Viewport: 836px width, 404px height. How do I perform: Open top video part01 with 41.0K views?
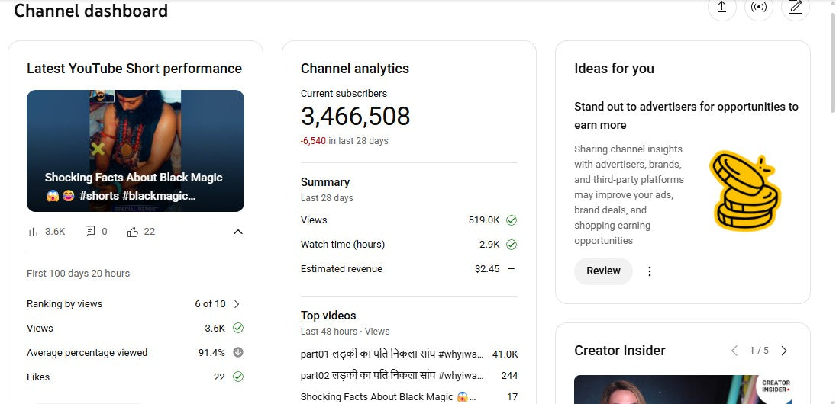392,354
